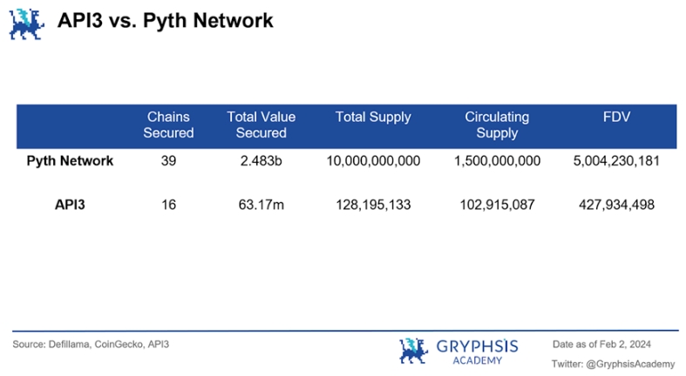Click the Gryphsis Academy footer logo icon

(413, 351)
